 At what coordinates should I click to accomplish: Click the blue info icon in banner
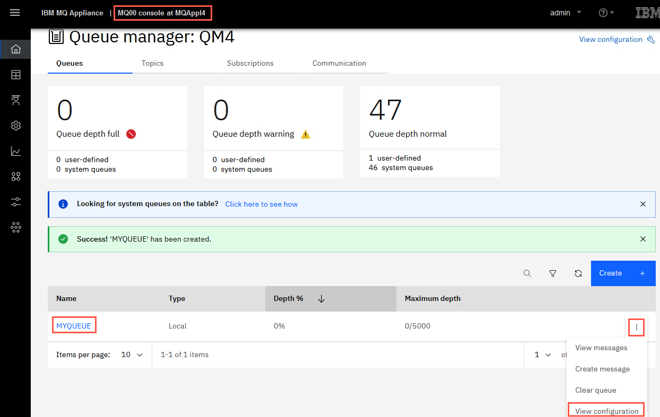(63, 204)
